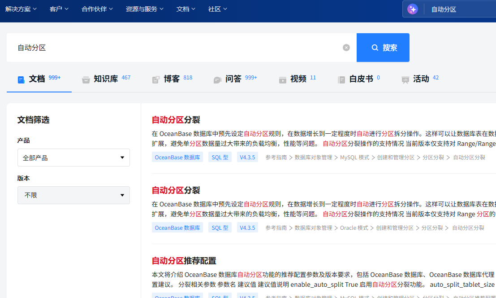The image size is (496, 298).
Task: Switch to the 活动 tab
Action: point(420,79)
